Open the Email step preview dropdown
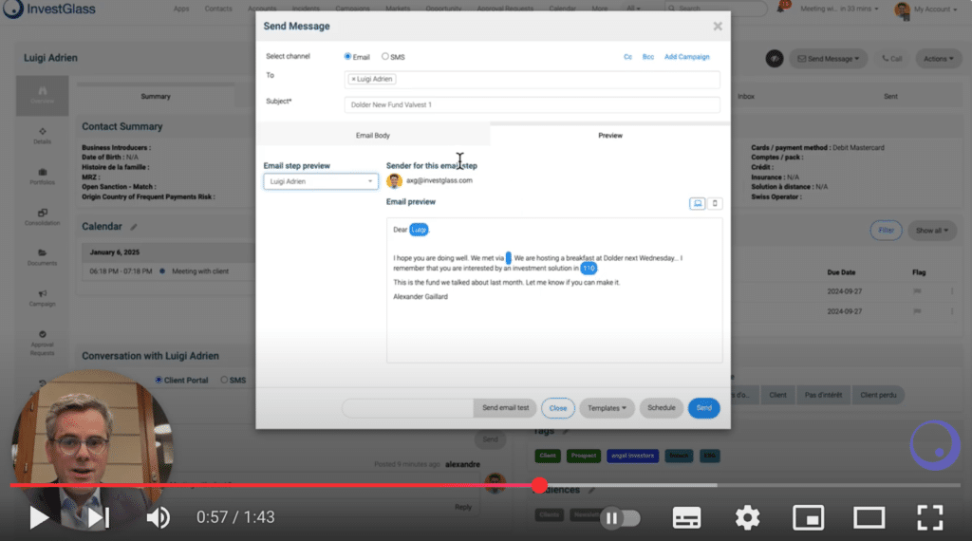Screen dimensions: 972x541 tap(321, 181)
